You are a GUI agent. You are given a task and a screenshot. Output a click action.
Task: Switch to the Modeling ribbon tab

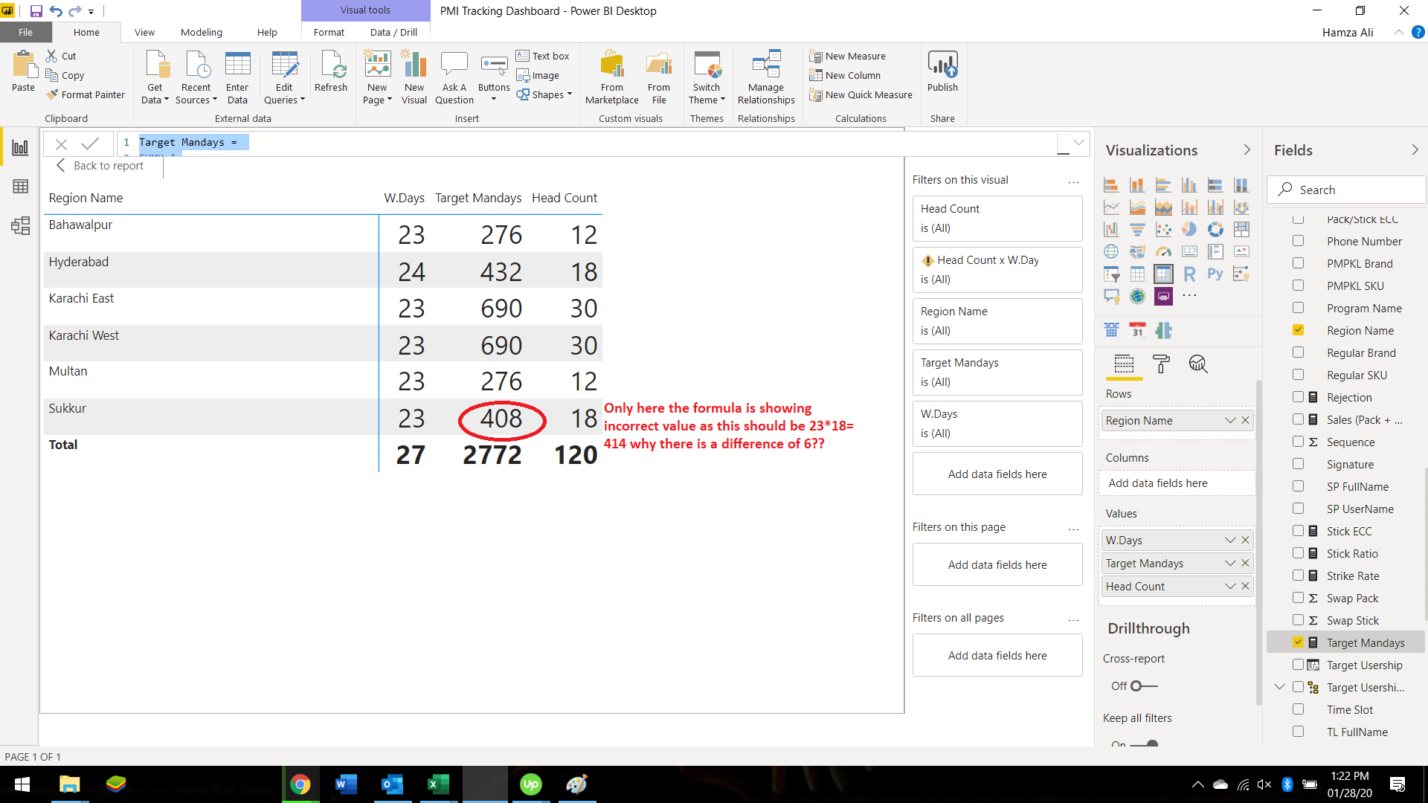(201, 32)
